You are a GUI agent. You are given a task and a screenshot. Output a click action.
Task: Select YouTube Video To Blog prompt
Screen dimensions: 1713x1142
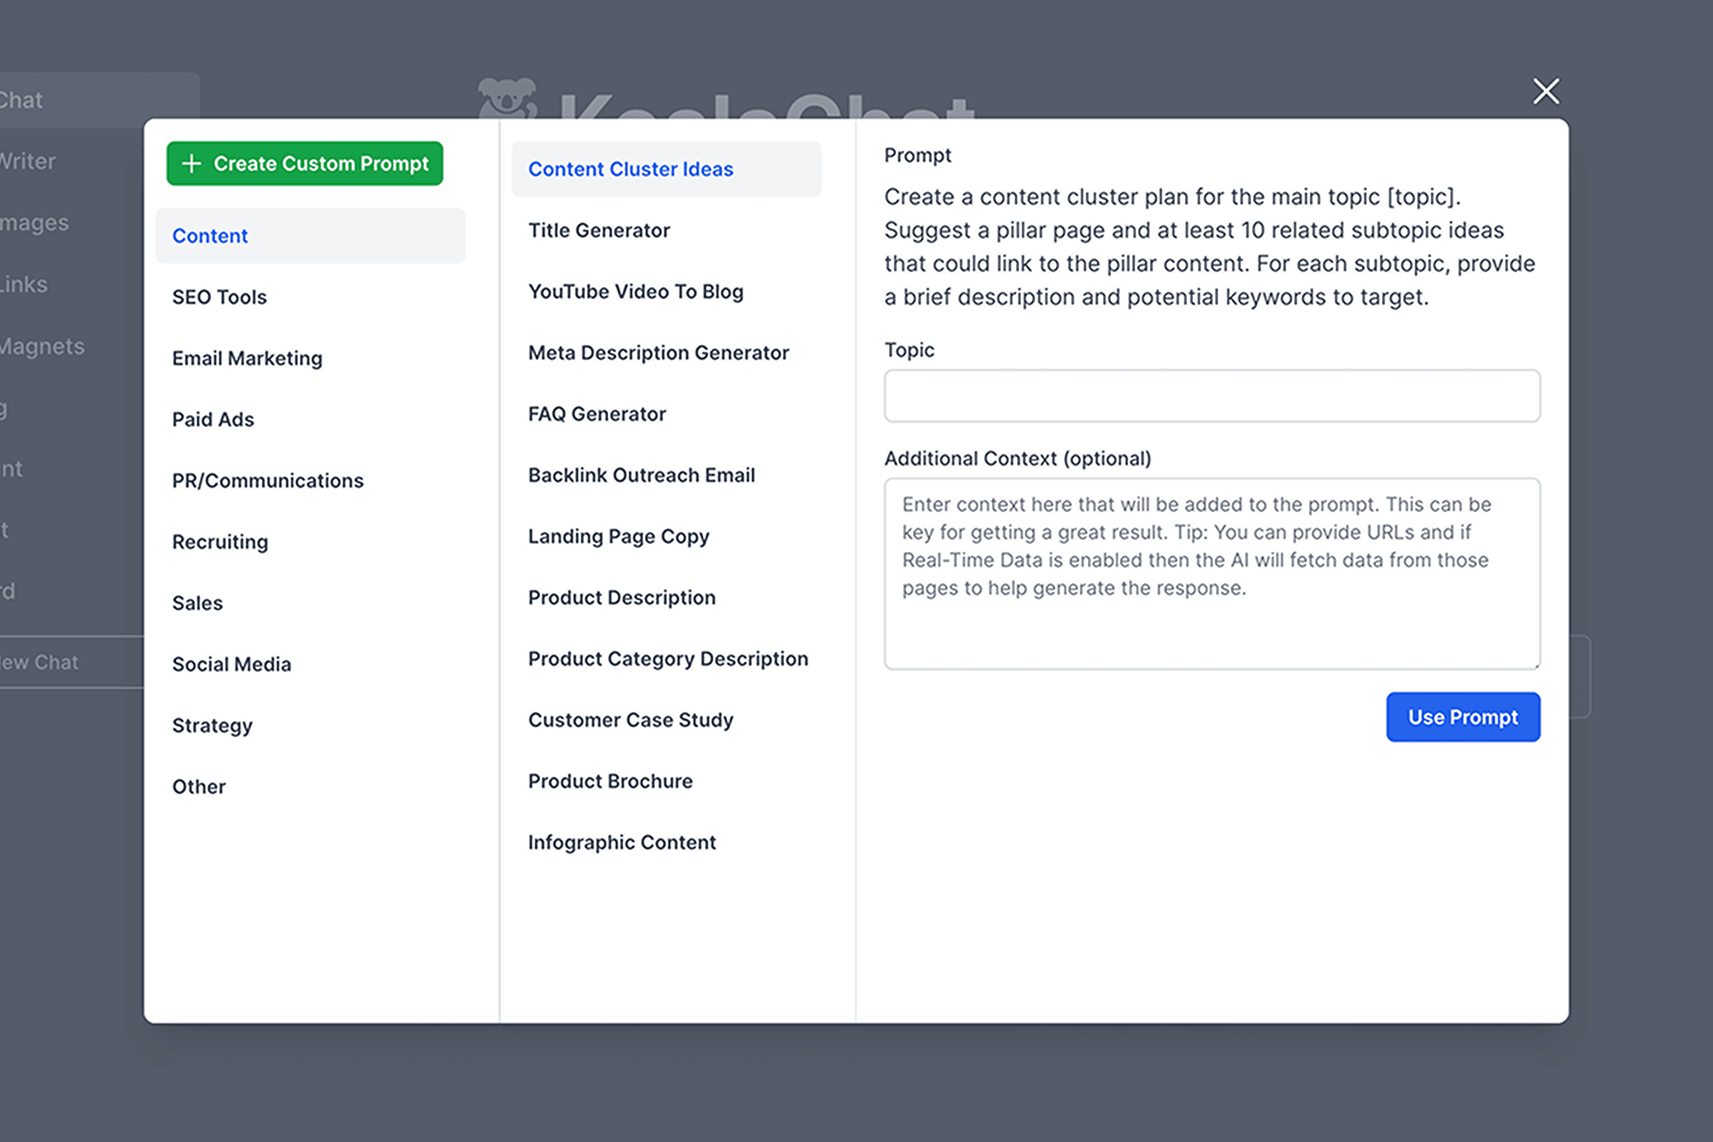pos(635,291)
